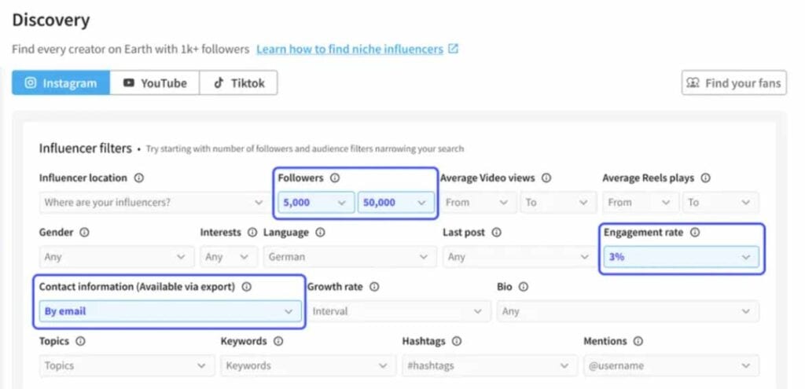805x389 pixels.
Task: Open the Interests dropdown
Action: click(229, 257)
